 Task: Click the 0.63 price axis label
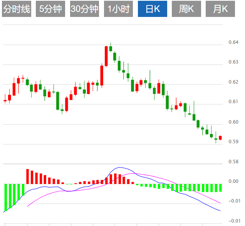click(x=233, y=62)
